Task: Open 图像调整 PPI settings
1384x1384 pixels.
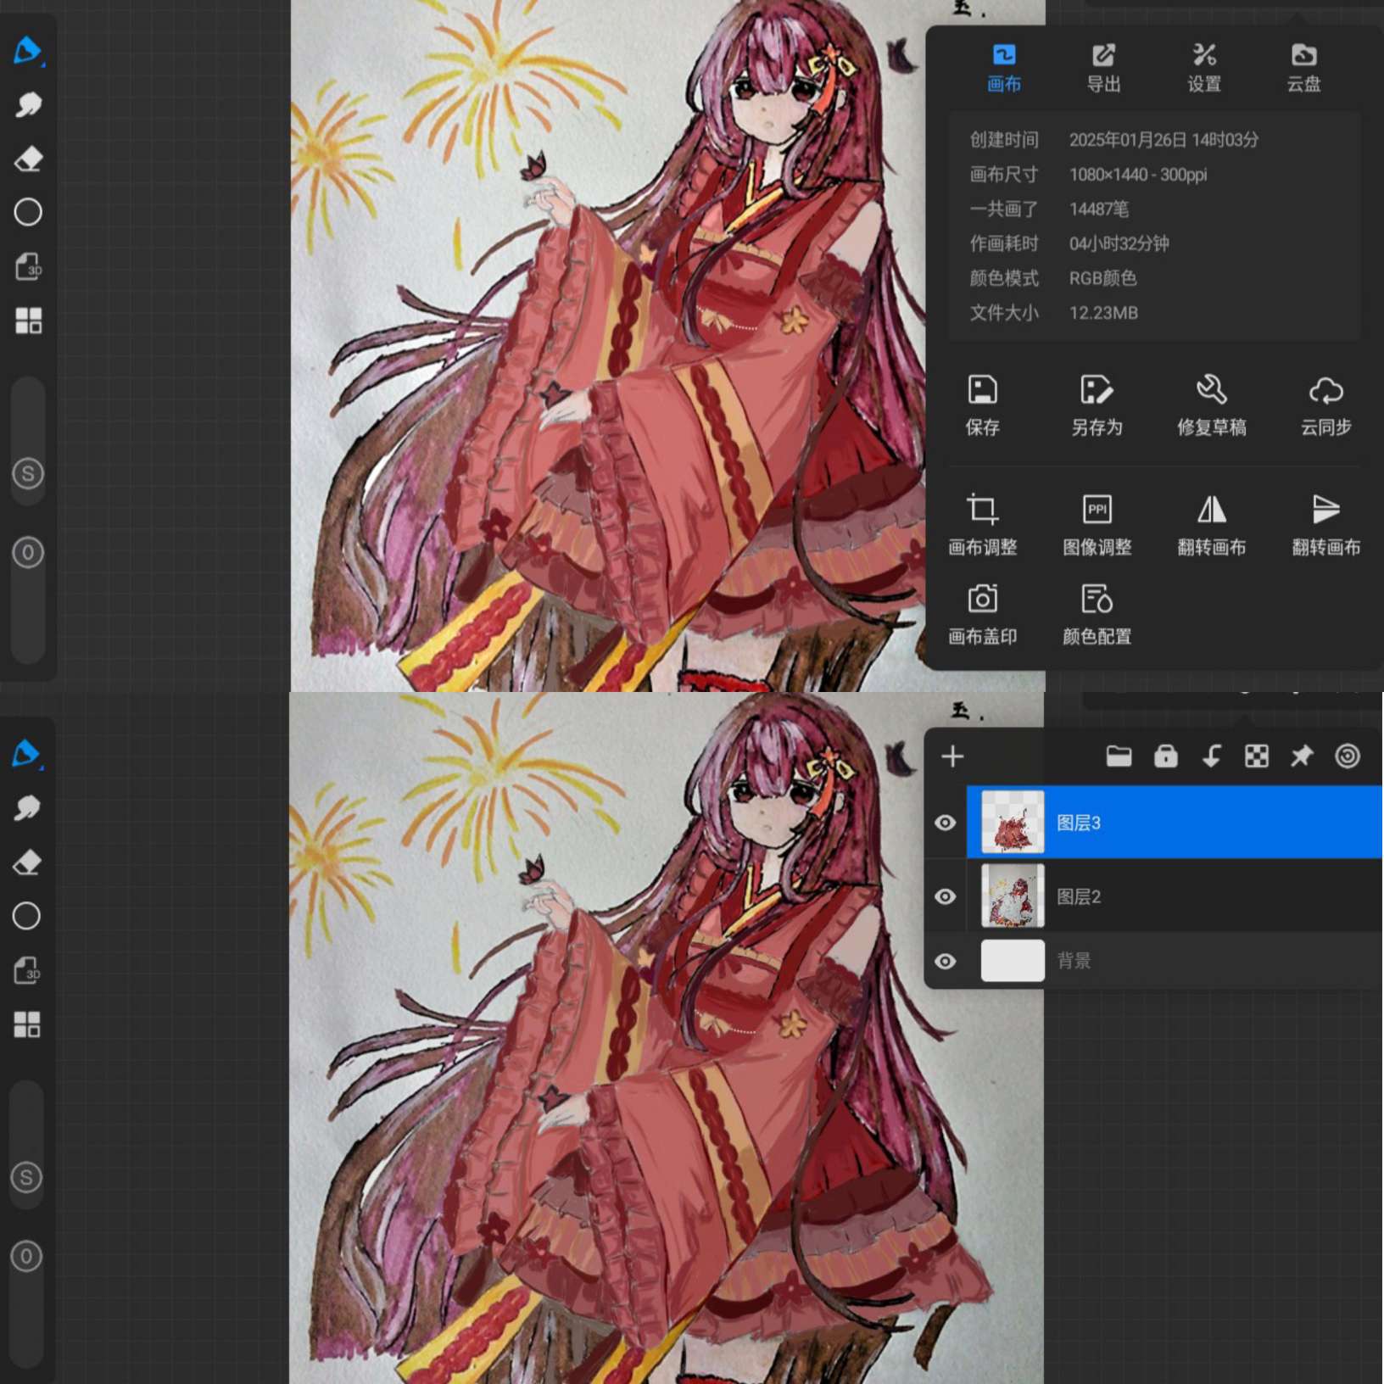Action: tap(1097, 510)
